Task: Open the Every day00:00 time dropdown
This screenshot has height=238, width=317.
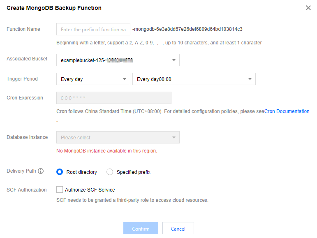Action: tap(194, 79)
